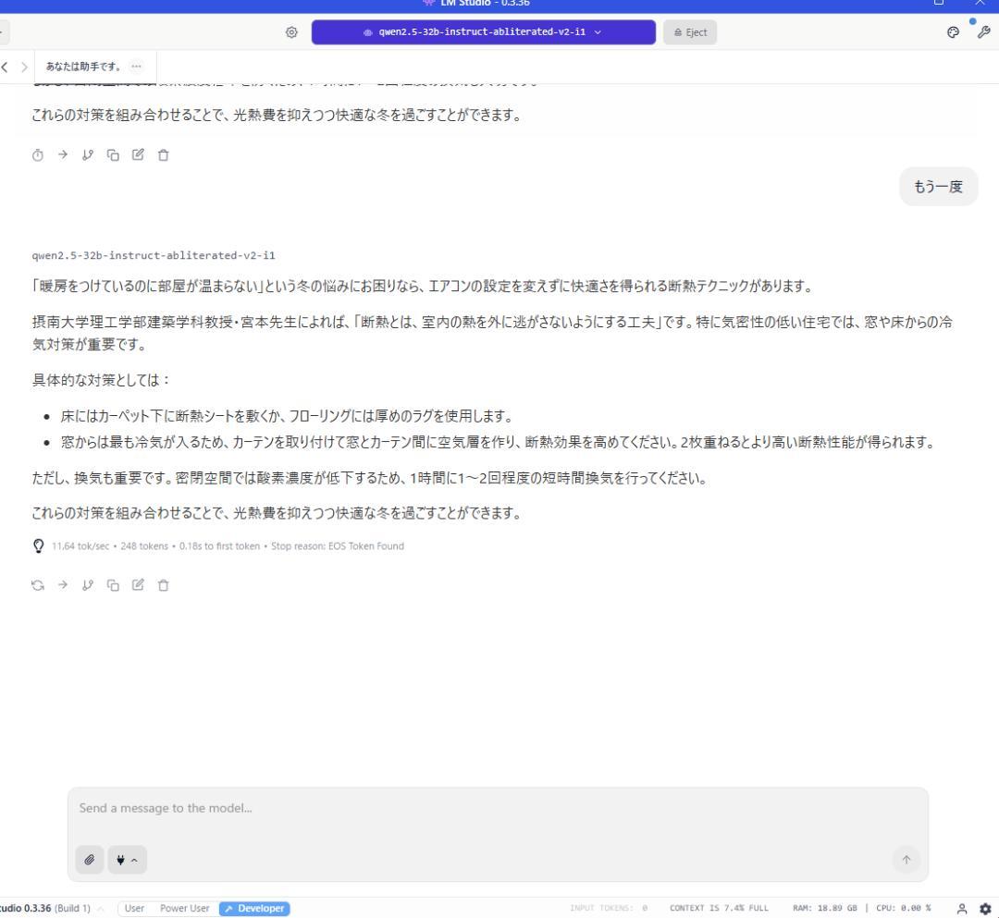Select the Developer mode

[x=254, y=909]
